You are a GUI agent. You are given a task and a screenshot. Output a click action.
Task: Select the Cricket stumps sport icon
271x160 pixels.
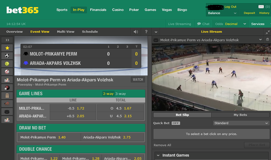point(7,96)
